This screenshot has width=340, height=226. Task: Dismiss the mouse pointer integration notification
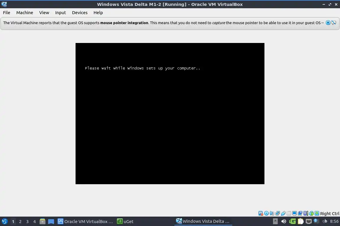click(328, 23)
